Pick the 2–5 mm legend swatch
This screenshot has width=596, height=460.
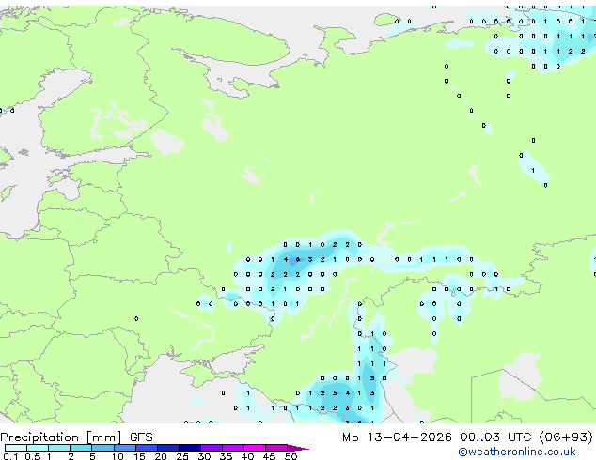point(81,448)
